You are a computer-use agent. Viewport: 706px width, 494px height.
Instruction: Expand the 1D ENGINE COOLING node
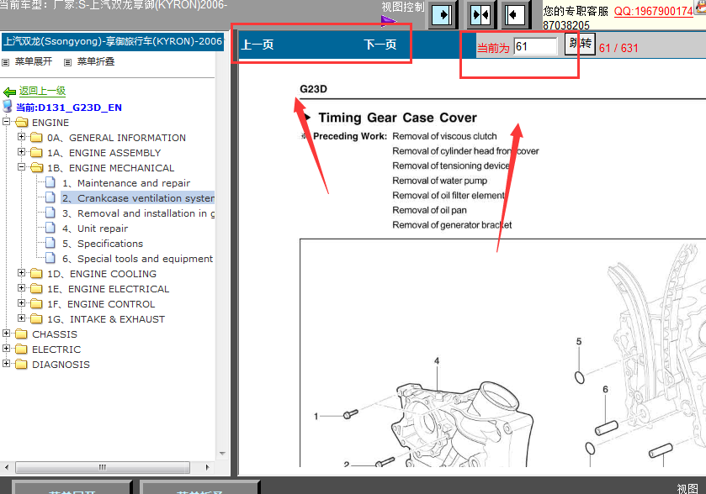coord(21,272)
